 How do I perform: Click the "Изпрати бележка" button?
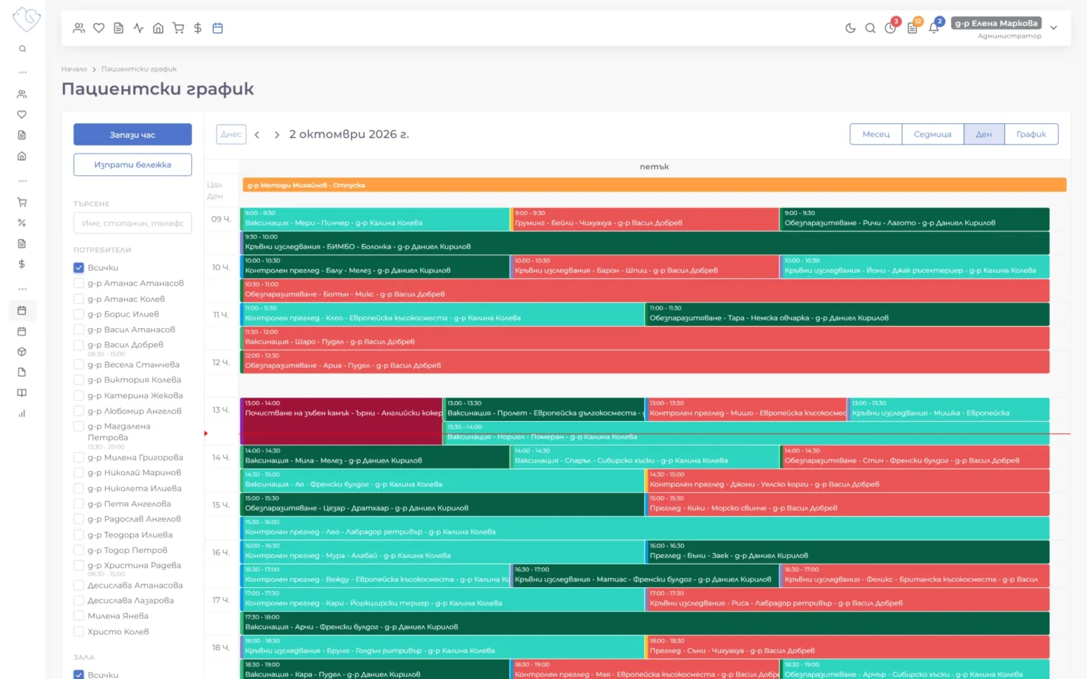click(132, 165)
